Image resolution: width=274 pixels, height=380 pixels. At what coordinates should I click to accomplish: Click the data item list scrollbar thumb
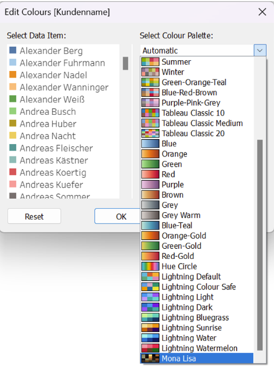click(x=125, y=64)
